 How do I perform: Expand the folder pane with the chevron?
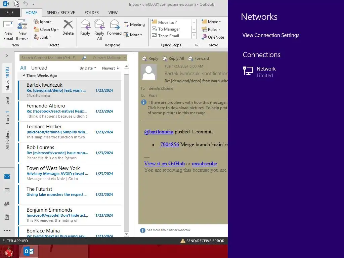click(x=7, y=55)
